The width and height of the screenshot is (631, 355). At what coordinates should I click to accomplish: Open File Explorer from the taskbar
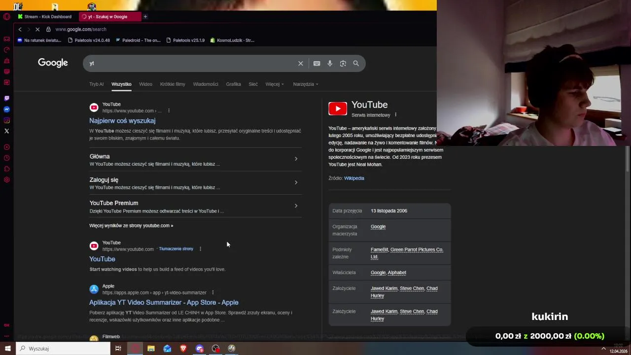[x=151, y=348]
